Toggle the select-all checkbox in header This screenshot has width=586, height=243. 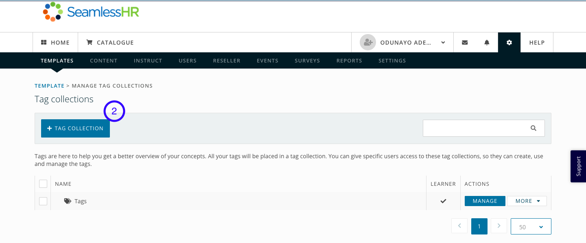point(43,184)
